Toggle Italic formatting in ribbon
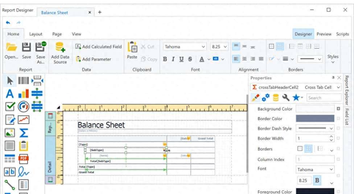Screen dimensions: 354x194 (173, 59)
